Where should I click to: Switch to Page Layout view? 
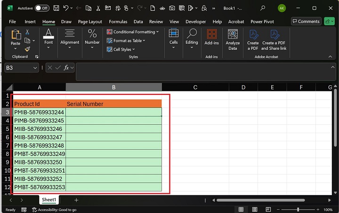pos(254,210)
